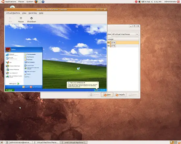Open the Send key menu
This screenshot has height=144, width=181.
click(x=33, y=13)
